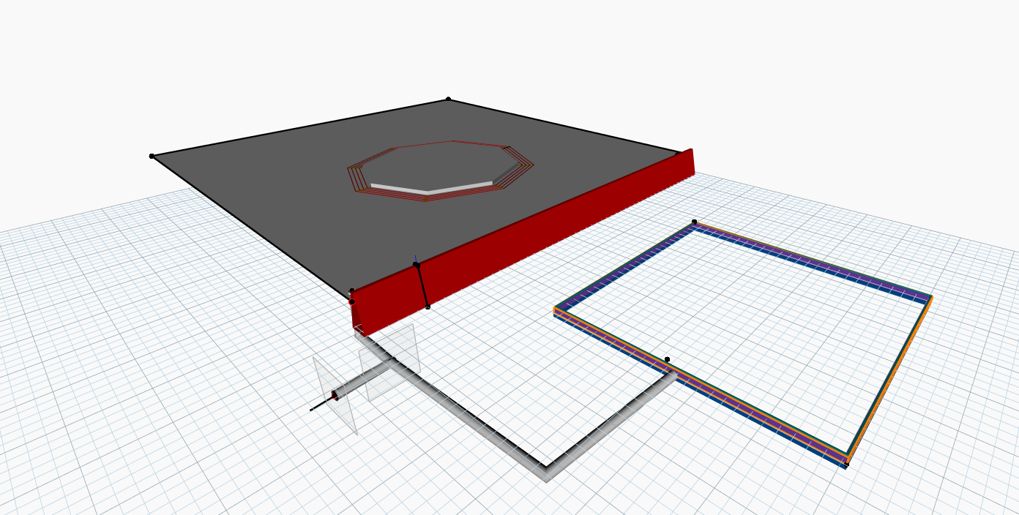Image resolution: width=1019 pixels, height=515 pixels.
Task: Select the red point at the pipe's open end
Action: click(335, 396)
